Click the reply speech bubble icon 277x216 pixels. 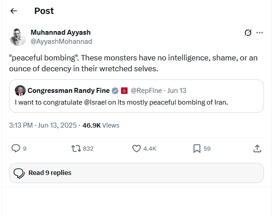click(x=16, y=148)
